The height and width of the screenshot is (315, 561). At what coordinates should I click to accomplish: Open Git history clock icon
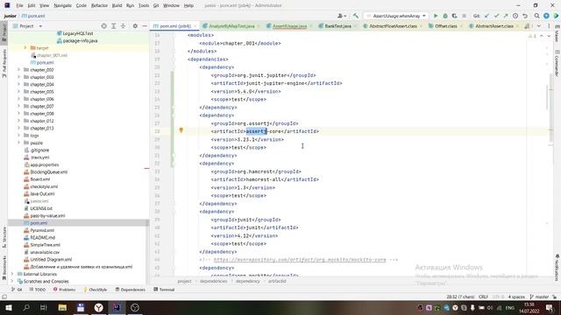[x=515, y=16]
